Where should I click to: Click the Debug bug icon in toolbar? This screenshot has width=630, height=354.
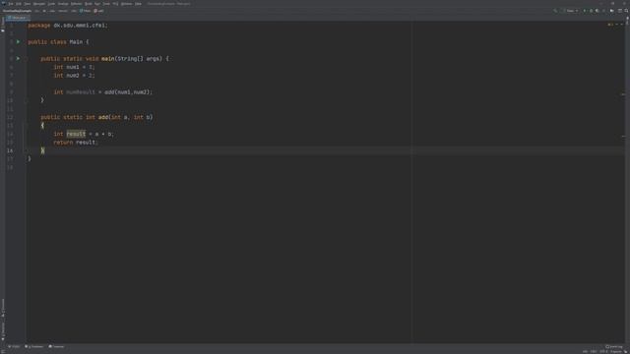[591, 11]
